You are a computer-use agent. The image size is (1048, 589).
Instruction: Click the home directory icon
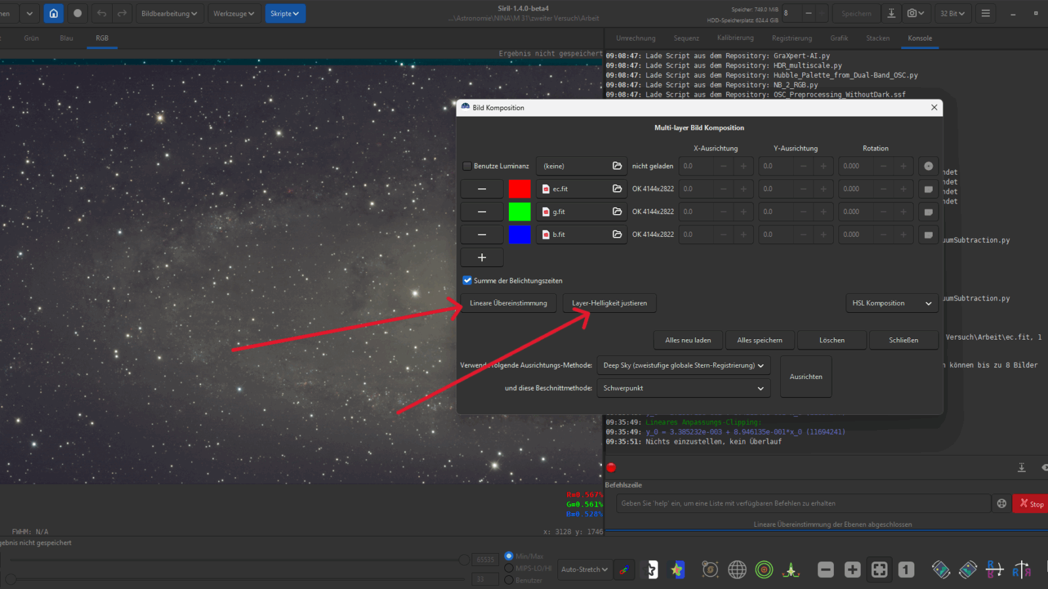(x=54, y=13)
